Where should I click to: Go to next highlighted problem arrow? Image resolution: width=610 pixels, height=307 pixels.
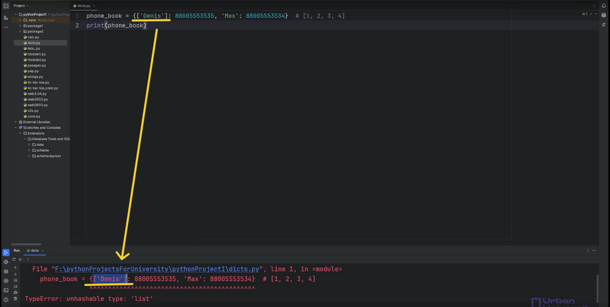[596, 14]
